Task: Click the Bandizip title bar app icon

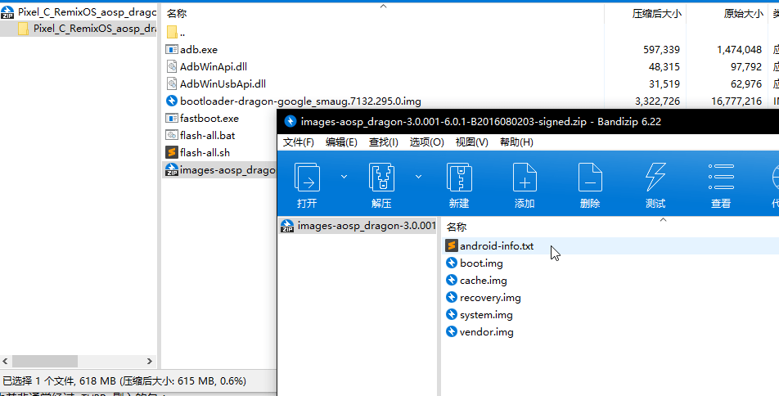Action: tap(290, 121)
